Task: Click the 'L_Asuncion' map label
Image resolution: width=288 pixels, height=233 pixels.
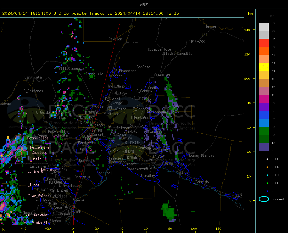Action: 160,75
